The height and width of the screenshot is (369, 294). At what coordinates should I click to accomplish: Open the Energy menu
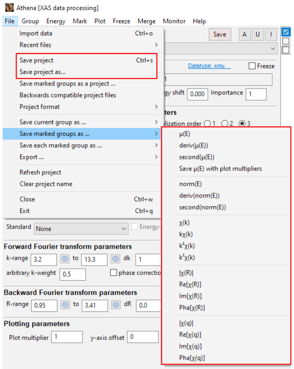pyautogui.click(x=56, y=21)
